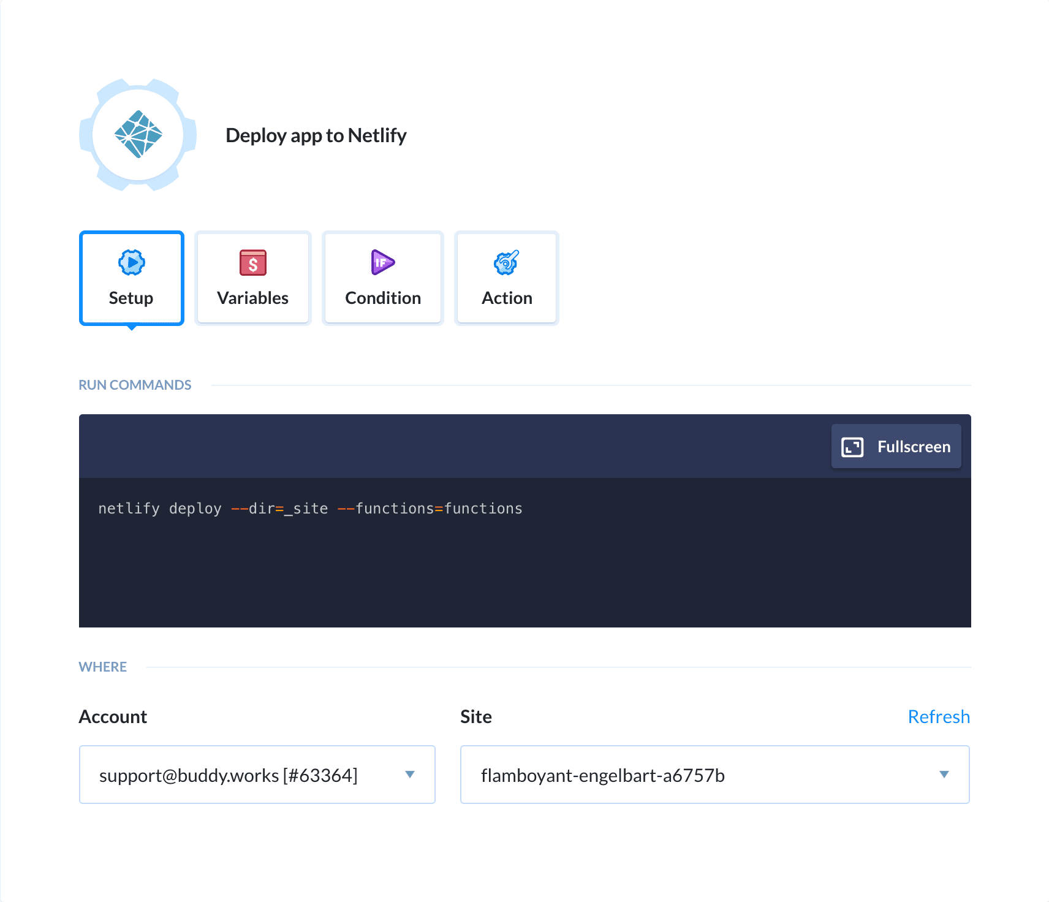Switch to the Action tab
Image resolution: width=1049 pixels, height=902 pixels.
click(x=506, y=278)
